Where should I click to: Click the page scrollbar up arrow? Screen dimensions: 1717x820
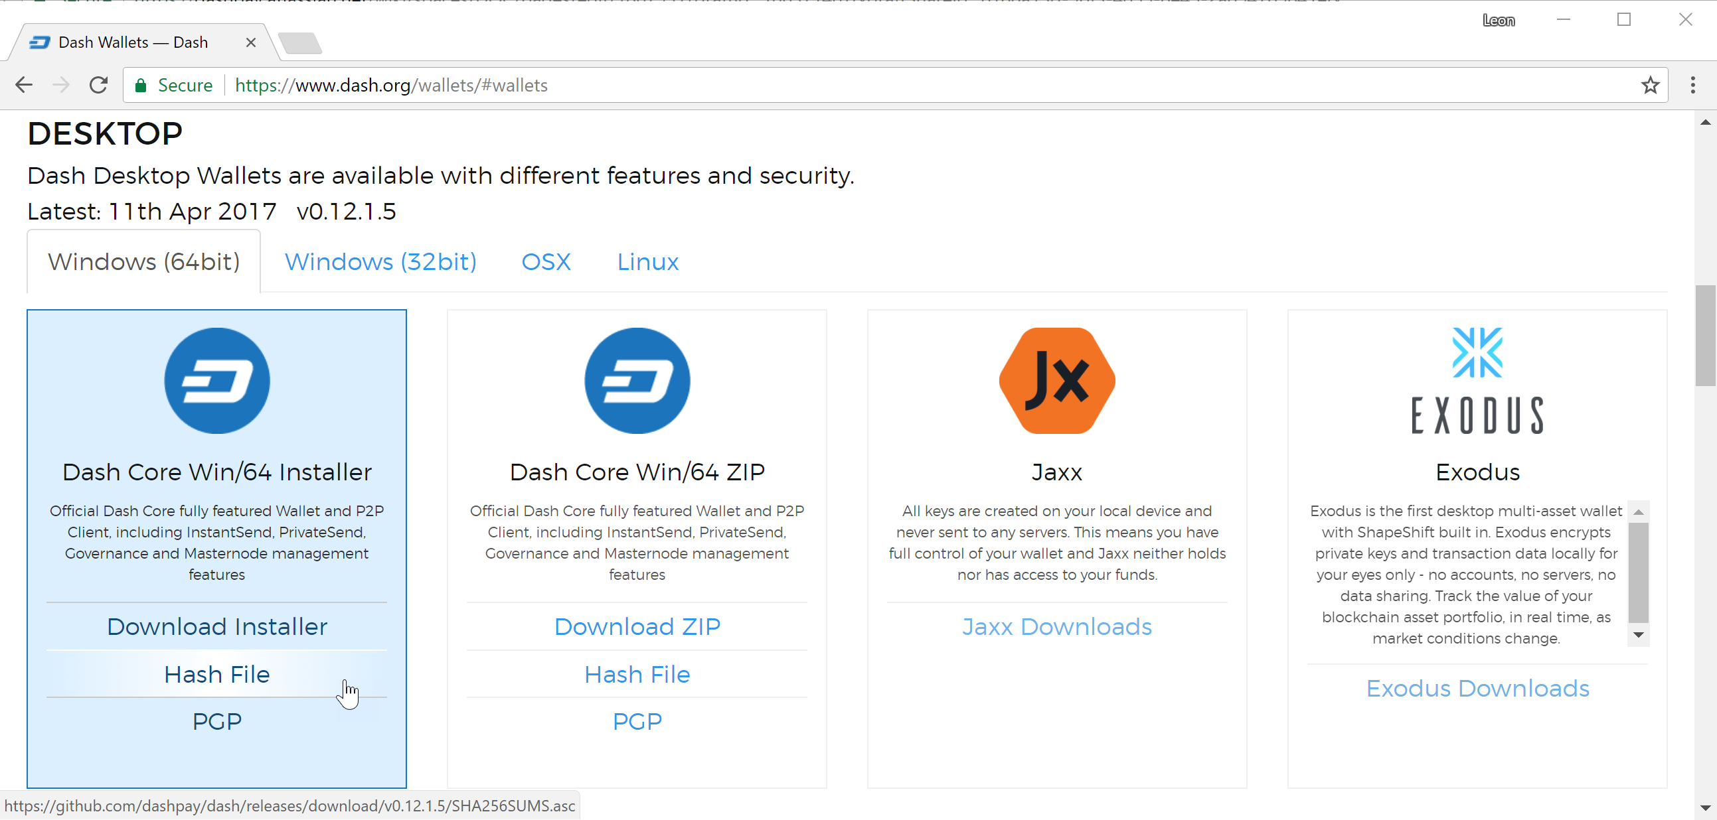1705,123
